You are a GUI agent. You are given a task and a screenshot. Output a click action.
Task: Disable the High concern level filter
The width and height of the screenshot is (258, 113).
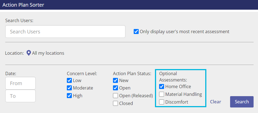[69, 96]
